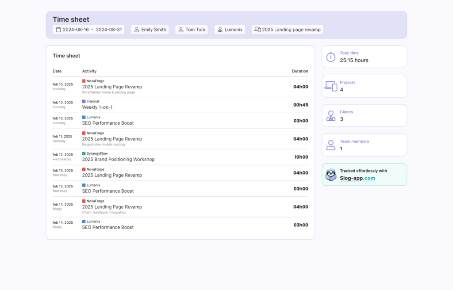
Task: Click the person icon in Team members card
Action: [x=331, y=145]
